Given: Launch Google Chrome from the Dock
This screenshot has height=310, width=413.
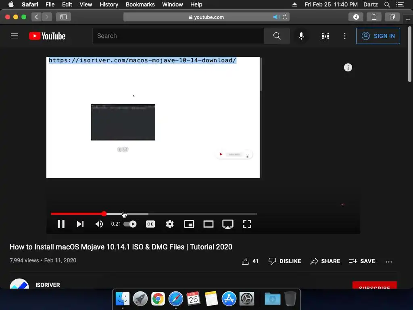Looking at the screenshot, I should click(158, 299).
